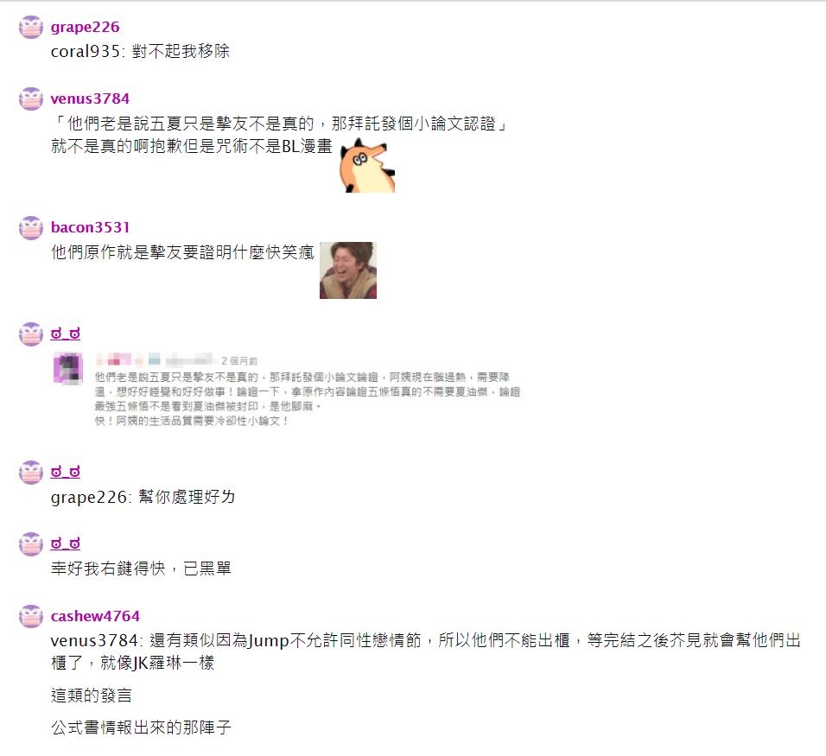Click avatar beside 幸好我右鍵得快 comment
The image size is (826, 756).
[x=31, y=544]
